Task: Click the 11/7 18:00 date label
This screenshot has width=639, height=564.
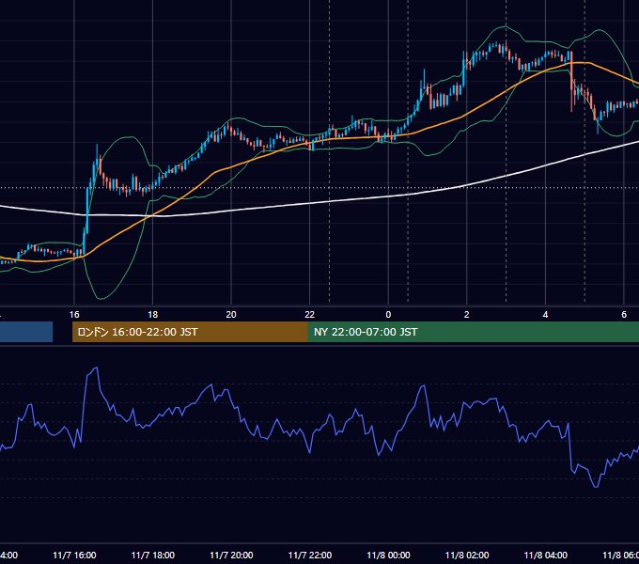Action: pos(153,555)
